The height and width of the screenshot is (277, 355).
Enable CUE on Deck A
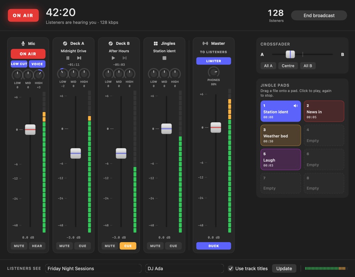[x=82, y=246]
